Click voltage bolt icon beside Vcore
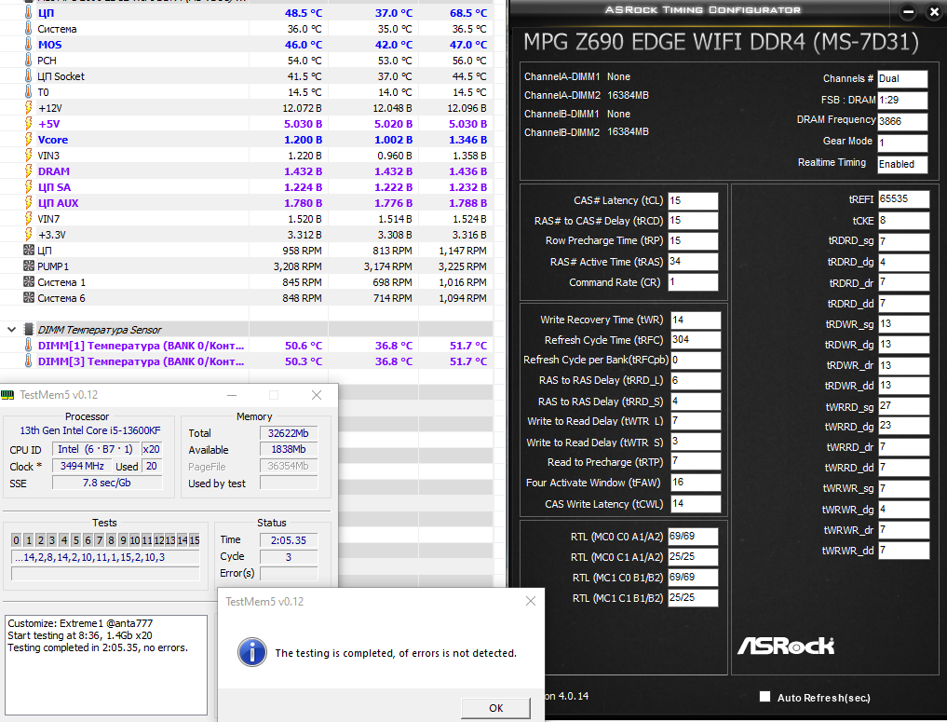 coord(28,139)
